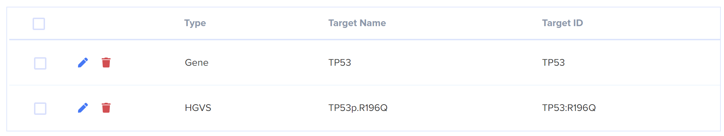Remove the TP53p.R196Q HGVS target

pyautogui.click(x=106, y=108)
